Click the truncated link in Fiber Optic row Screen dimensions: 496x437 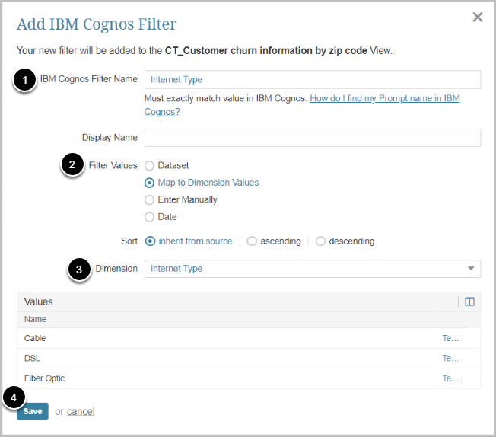point(450,378)
